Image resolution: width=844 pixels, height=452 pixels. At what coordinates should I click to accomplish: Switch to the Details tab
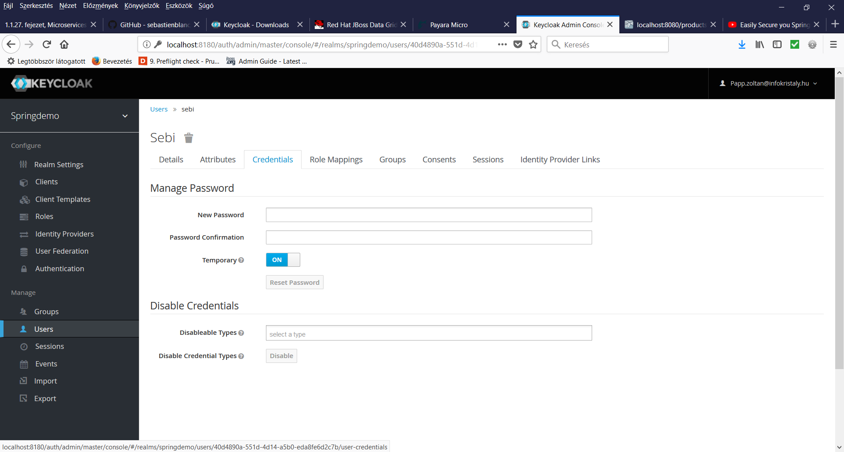pyautogui.click(x=171, y=160)
